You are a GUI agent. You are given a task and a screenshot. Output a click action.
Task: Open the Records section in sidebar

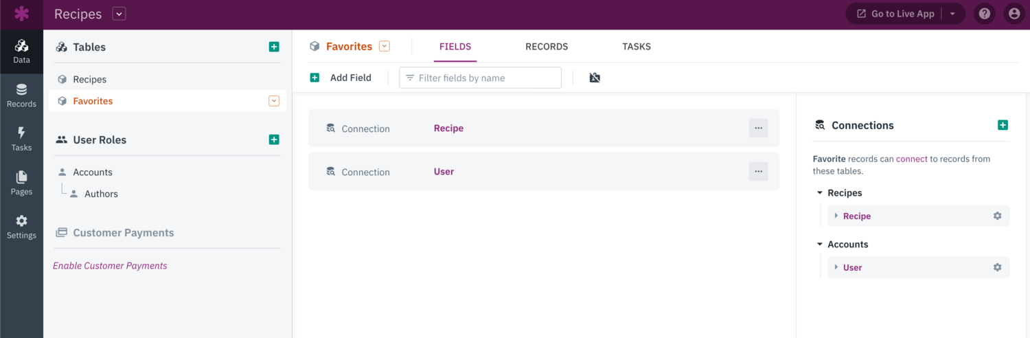(21, 95)
